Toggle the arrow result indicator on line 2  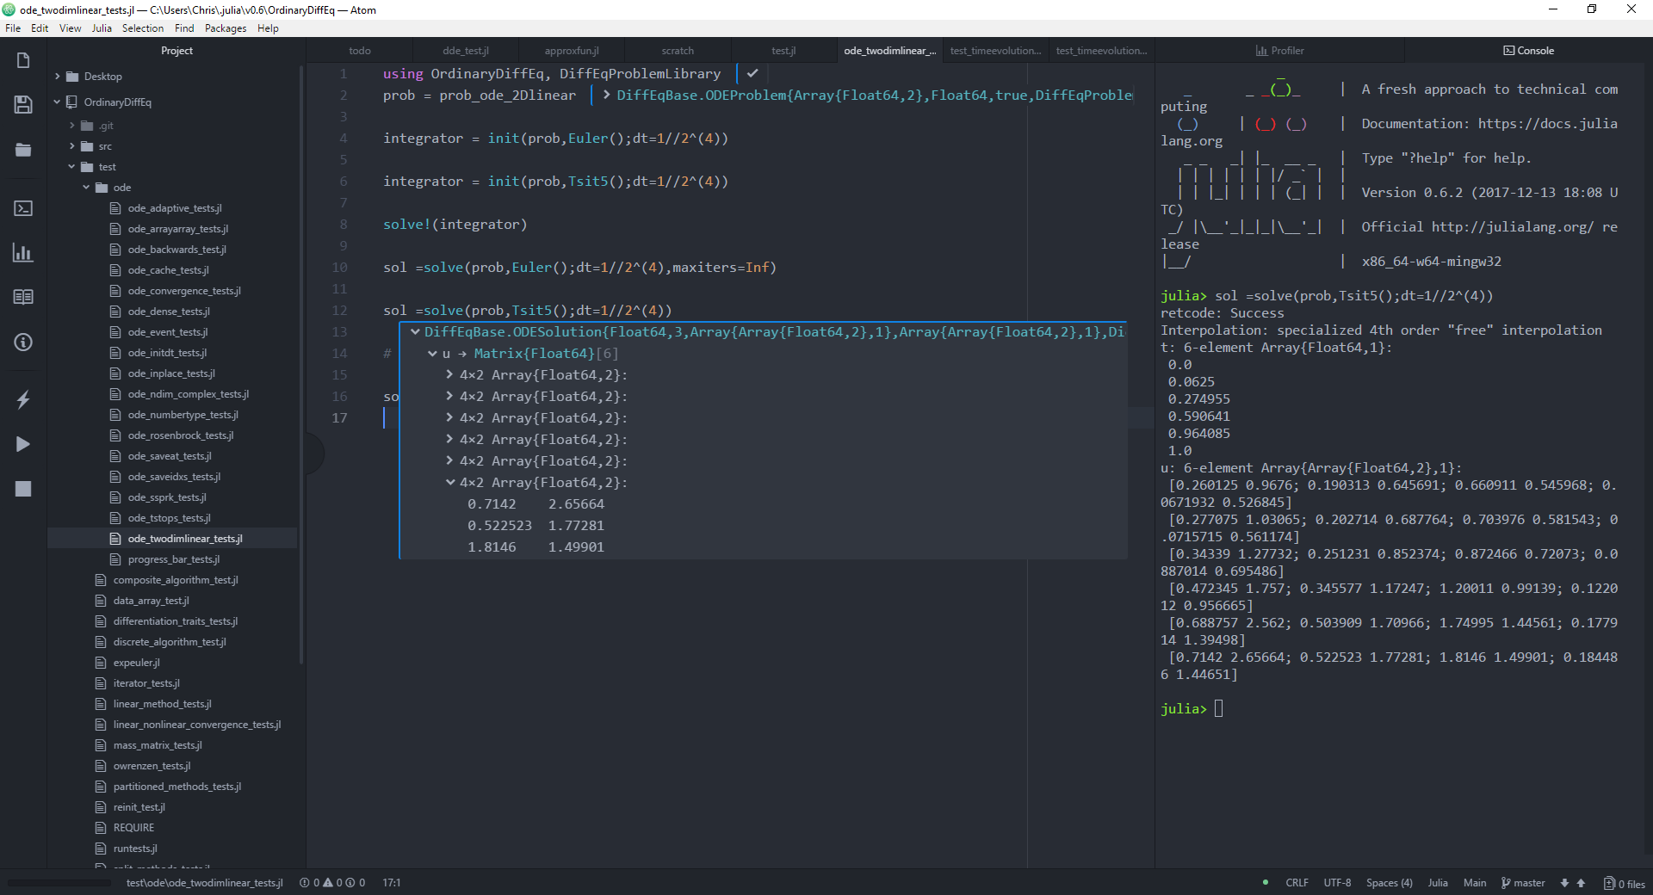click(x=605, y=95)
